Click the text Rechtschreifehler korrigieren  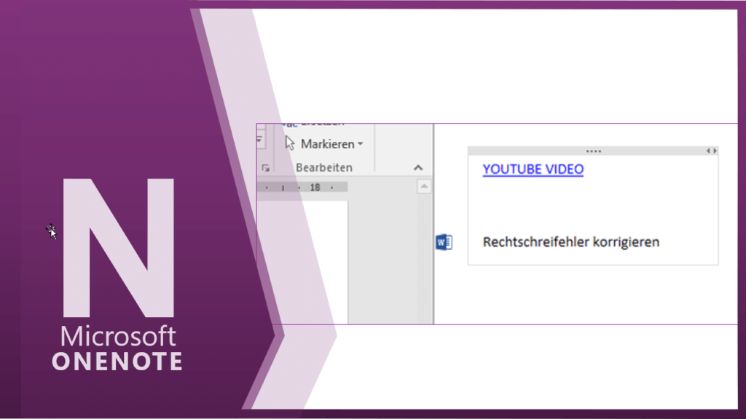[570, 242]
